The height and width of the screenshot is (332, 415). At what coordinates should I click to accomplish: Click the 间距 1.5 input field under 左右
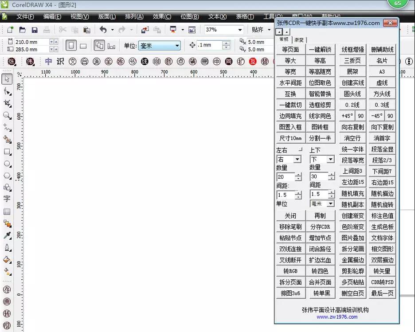[285, 195]
